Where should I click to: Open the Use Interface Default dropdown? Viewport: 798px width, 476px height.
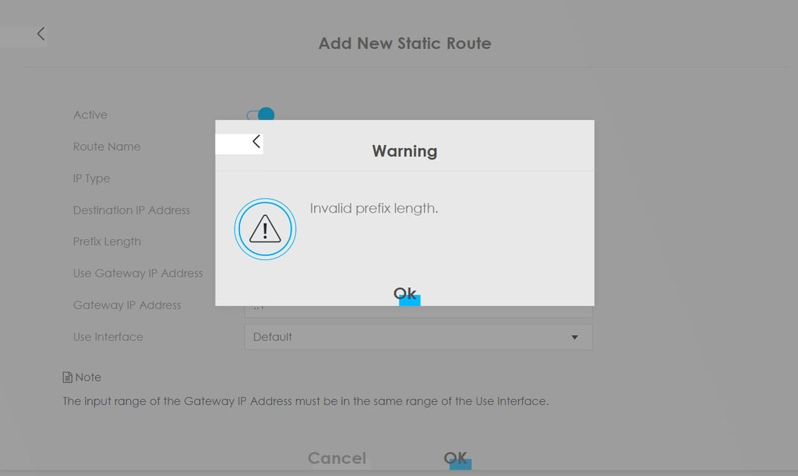tap(418, 337)
